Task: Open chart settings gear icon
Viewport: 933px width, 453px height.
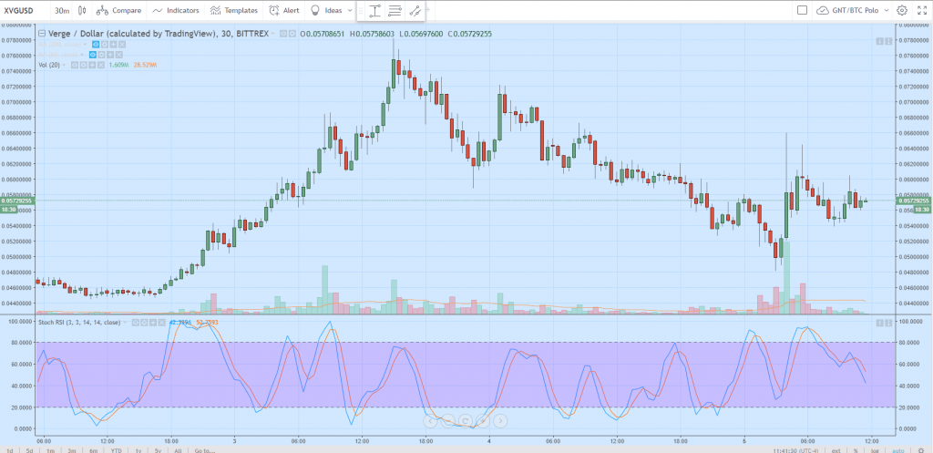Action: (x=901, y=11)
